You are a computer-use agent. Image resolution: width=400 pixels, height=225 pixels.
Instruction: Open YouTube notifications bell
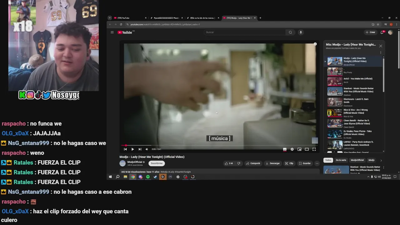382,32
